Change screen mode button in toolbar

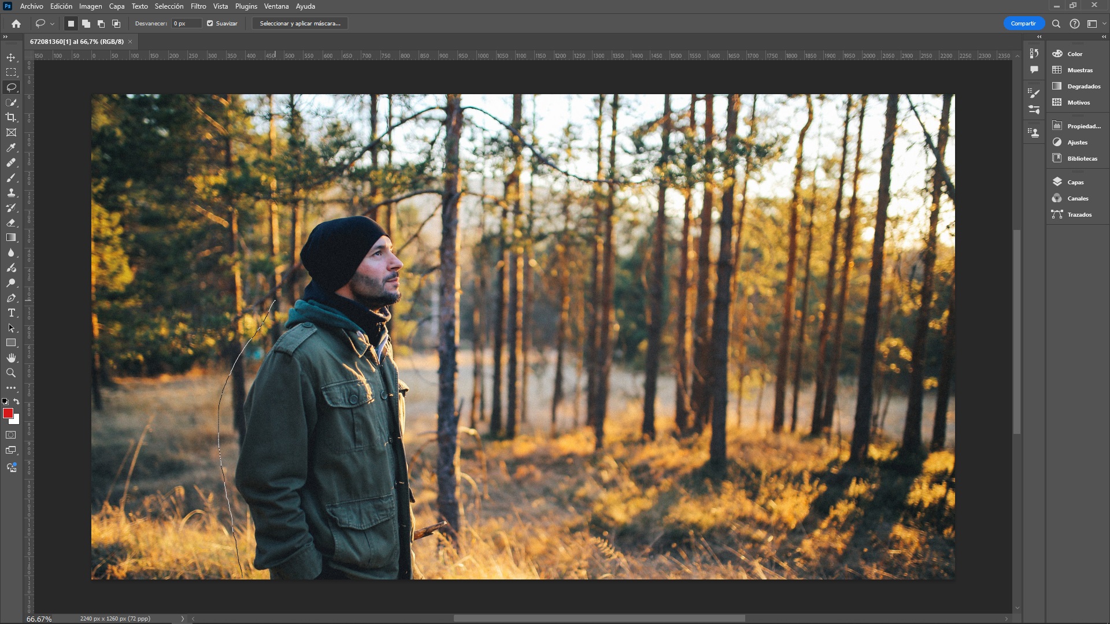pos(11,450)
